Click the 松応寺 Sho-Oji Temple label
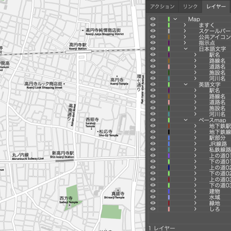 pyautogui.click(x=108, y=133)
